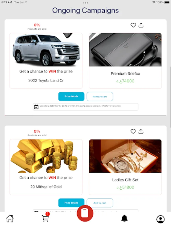Open the gold bars prize image
Screen dimensions: 171x229
click(46, 156)
